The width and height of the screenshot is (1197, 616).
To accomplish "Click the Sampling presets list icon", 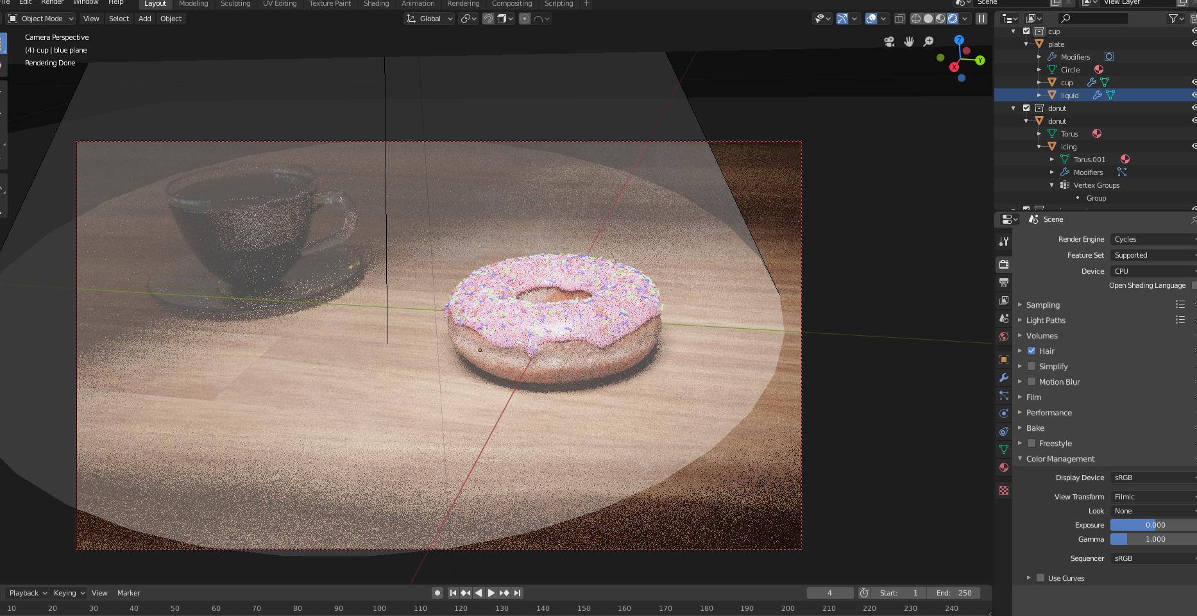I will click(1180, 304).
